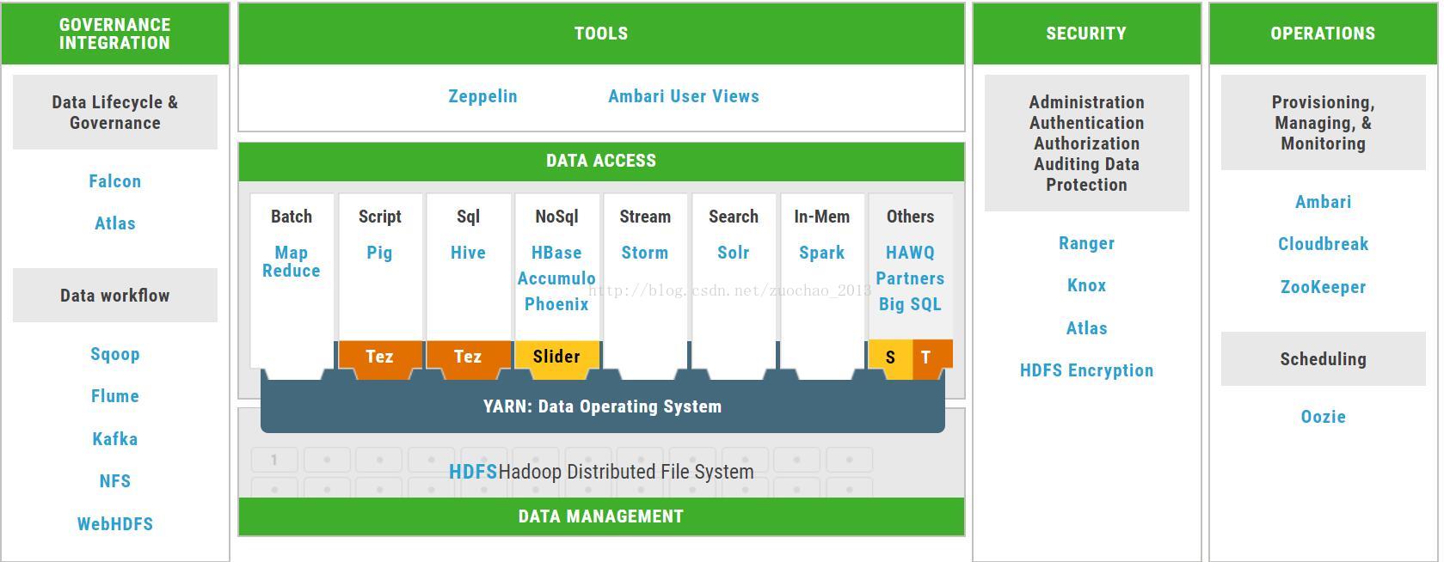Open Oozie under Scheduling

click(1323, 417)
